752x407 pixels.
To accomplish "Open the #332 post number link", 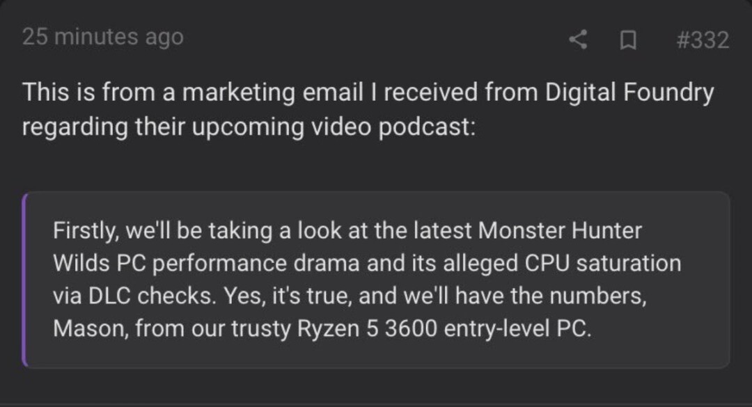I will 702,40.
